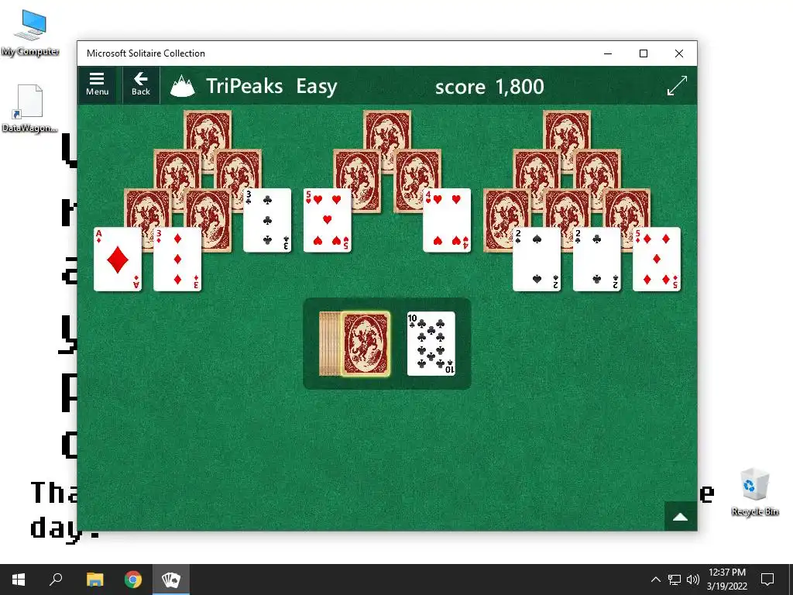Click the 10 of clubs waste card
793x595 pixels.
(431, 344)
